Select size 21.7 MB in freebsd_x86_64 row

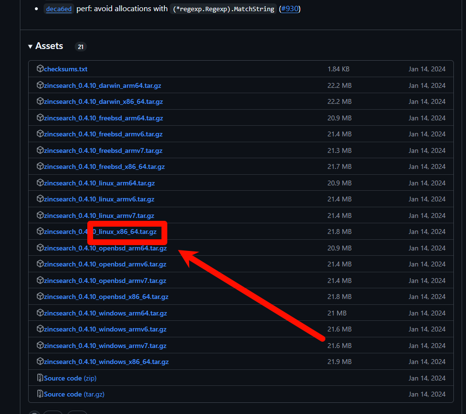pos(339,167)
